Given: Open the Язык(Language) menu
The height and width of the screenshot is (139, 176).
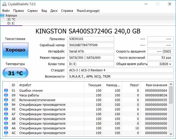Looking at the screenshot, I should pyautogui.click(x=88, y=11).
